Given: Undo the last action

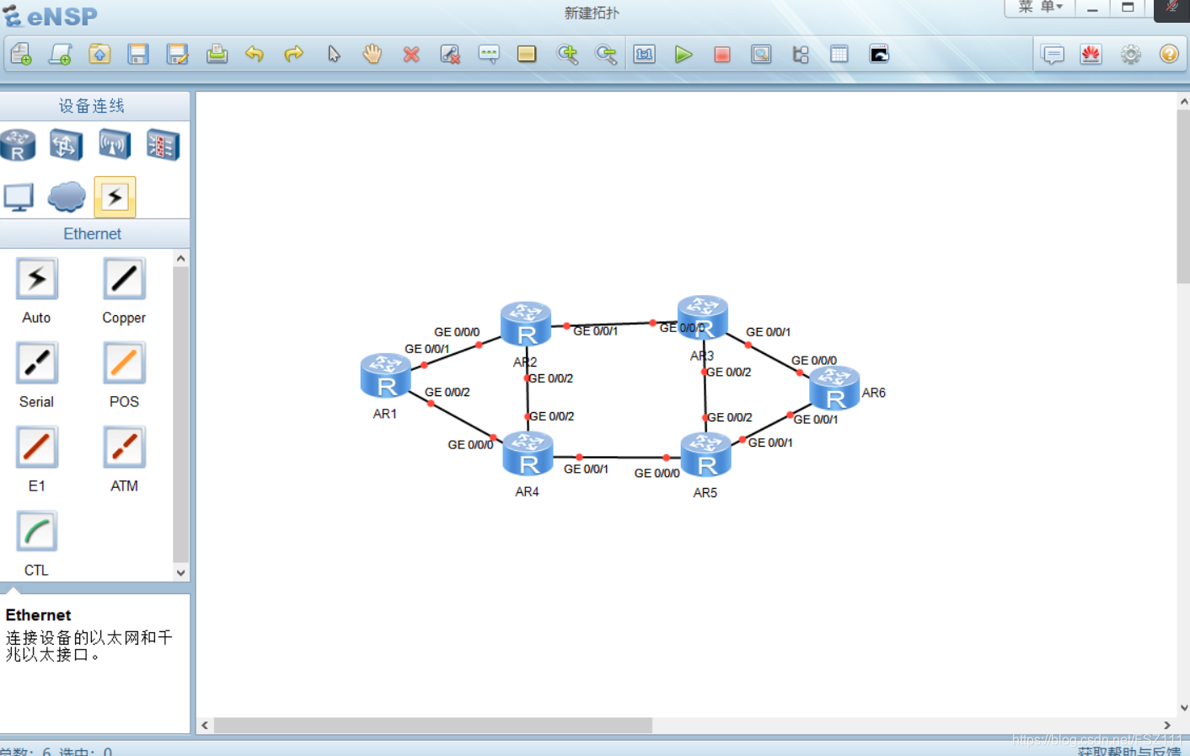Looking at the screenshot, I should pyautogui.click(x=255, y=55).
